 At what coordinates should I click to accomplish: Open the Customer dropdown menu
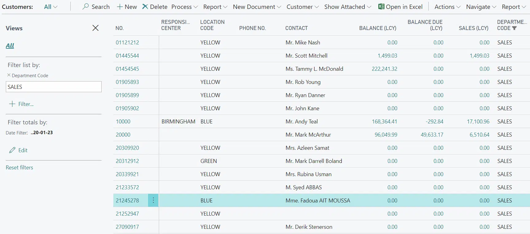tap(303, 7)
